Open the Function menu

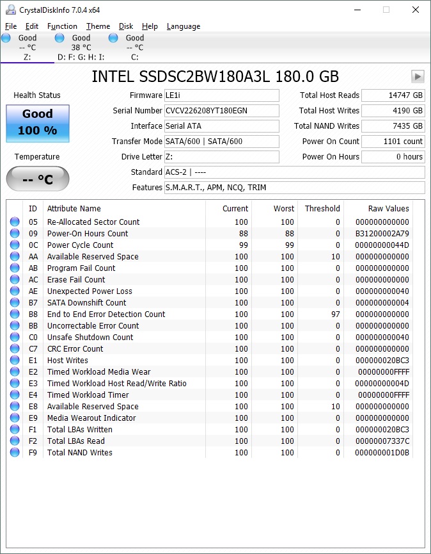point(62,26)
